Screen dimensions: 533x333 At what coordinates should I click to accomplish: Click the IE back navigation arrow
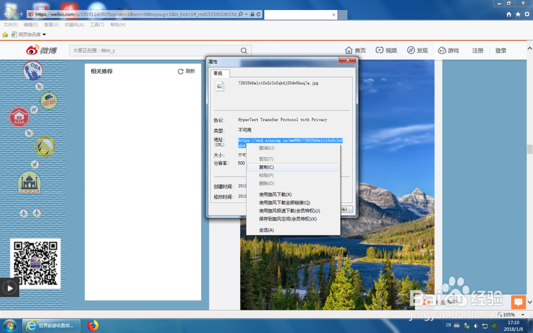point(7,14)
